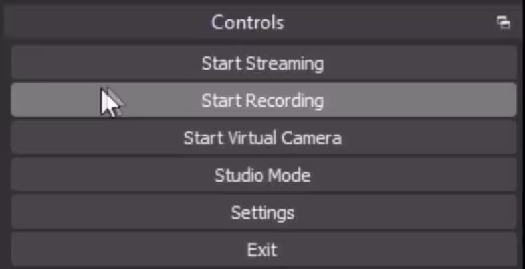The height and width of the screenshot is (269, 525).
Task: Hit the highlighted Start Recording button
Action: pos(263,101)
